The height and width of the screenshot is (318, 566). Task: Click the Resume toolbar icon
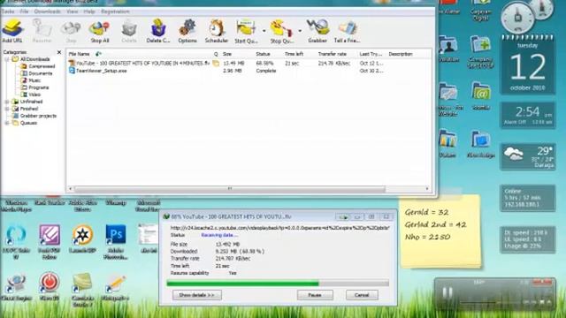click(x=42, y=32)
